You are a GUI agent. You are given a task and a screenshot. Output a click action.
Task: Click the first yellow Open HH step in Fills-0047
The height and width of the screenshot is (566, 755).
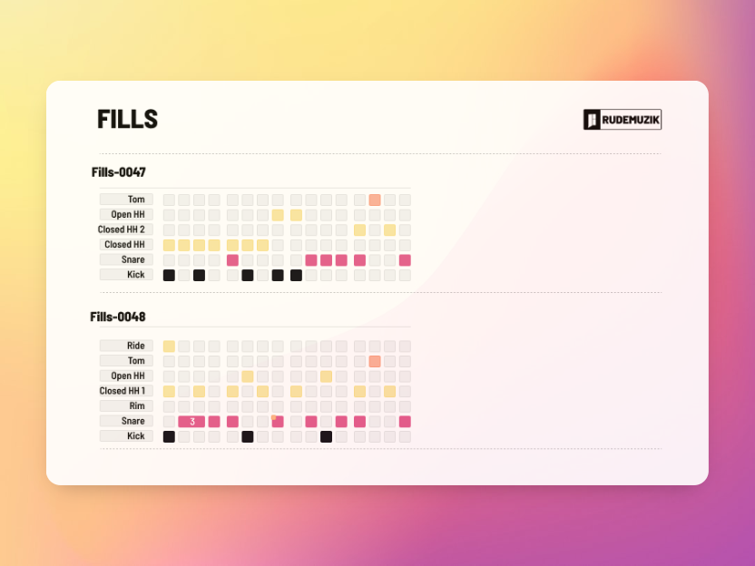tap(278, 215)
